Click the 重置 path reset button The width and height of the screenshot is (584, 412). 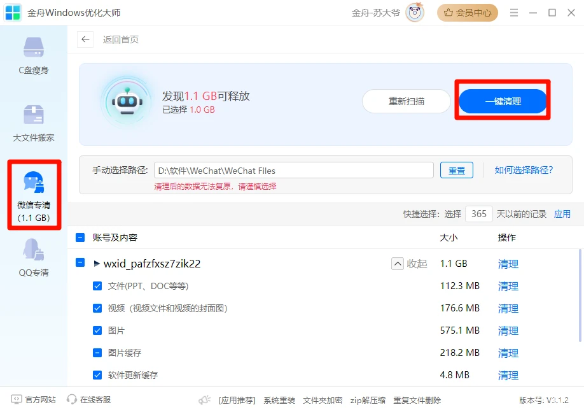click(457, 171)
